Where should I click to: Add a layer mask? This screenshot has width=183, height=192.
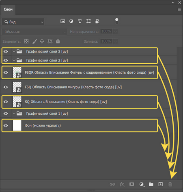pyautogui.click(x=131, y=184)
